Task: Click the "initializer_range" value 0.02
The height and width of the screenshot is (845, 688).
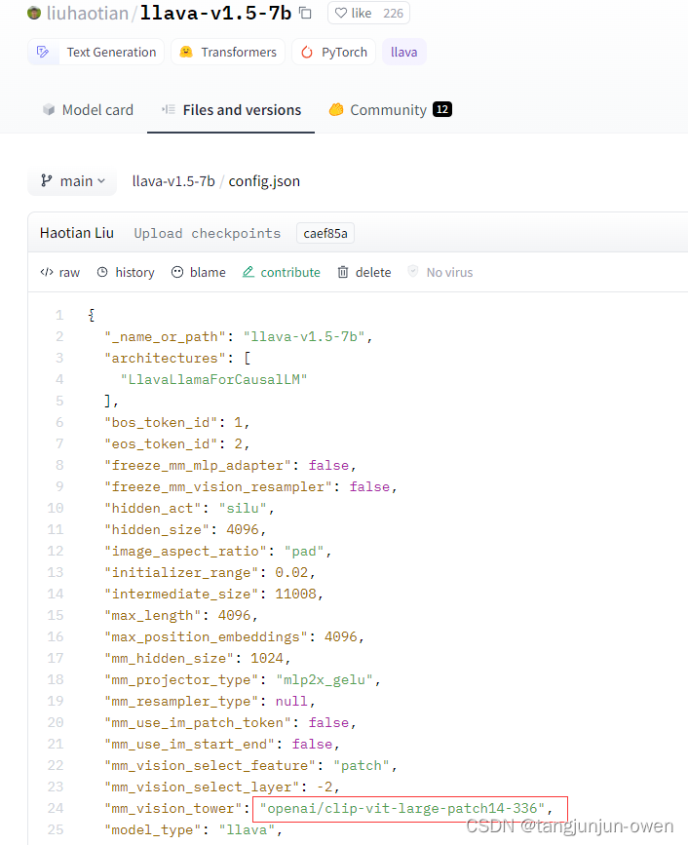Action: (x=291, y=572)
